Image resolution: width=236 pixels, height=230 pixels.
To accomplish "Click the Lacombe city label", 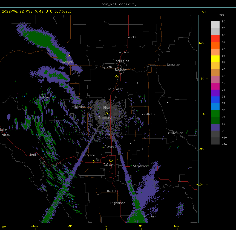I will [123, 52].
